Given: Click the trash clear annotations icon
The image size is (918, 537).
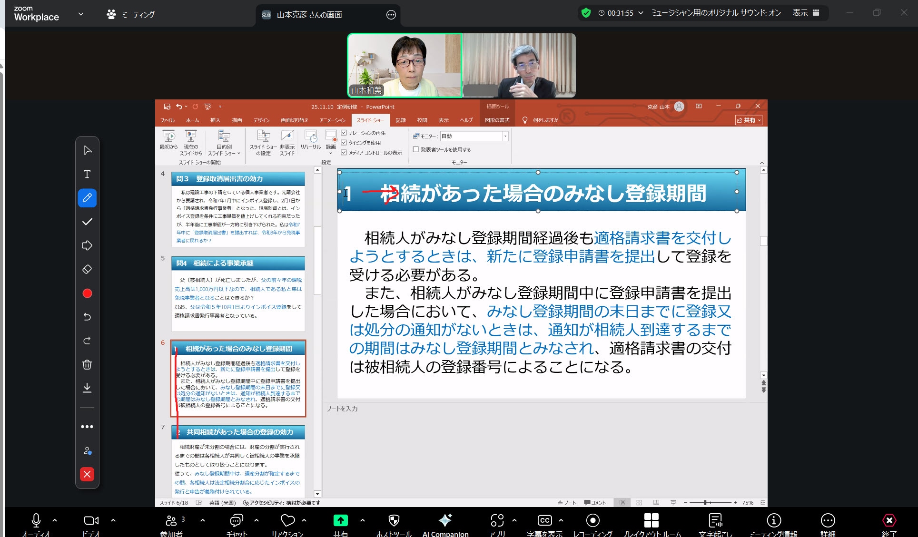Looking at the screenshot, I should click(87, 365).
